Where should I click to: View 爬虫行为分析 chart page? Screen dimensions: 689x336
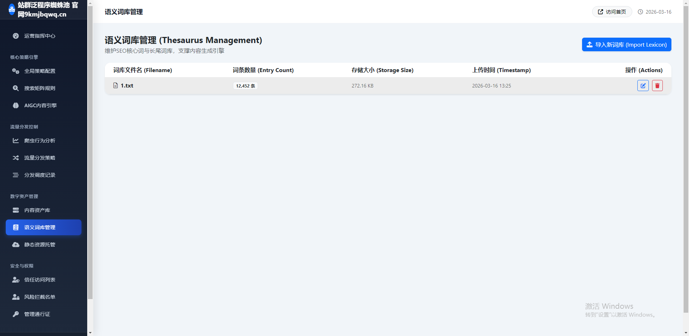click(x=39, y=141)
